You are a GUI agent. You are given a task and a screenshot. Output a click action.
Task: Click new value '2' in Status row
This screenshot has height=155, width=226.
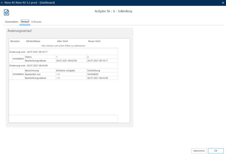pyautogui.click(x=102, y=57)
